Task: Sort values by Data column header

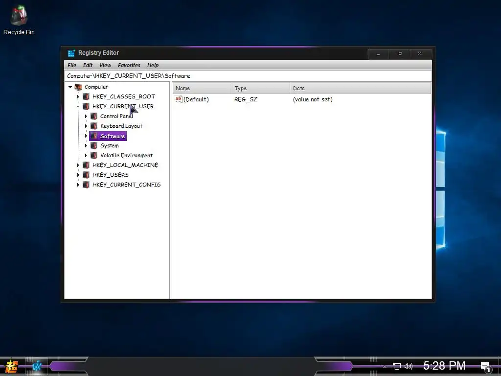Action: pos(361,88)
